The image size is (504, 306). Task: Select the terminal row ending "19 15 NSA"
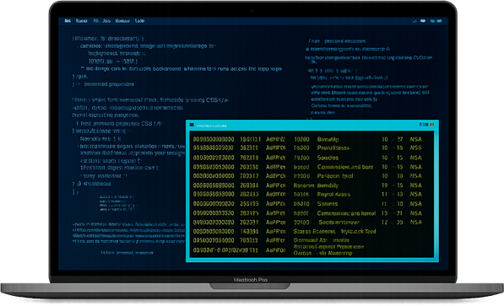[x=307, y=185]
